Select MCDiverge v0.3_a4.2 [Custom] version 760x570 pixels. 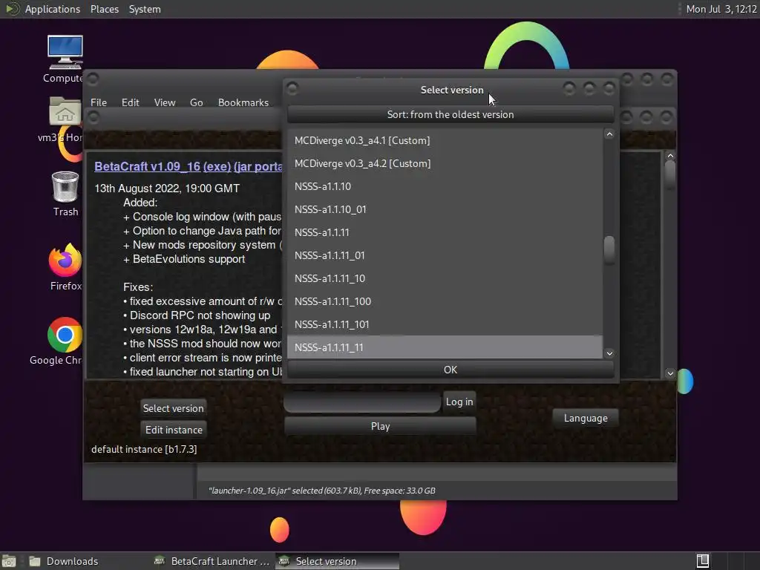point(445,163)
